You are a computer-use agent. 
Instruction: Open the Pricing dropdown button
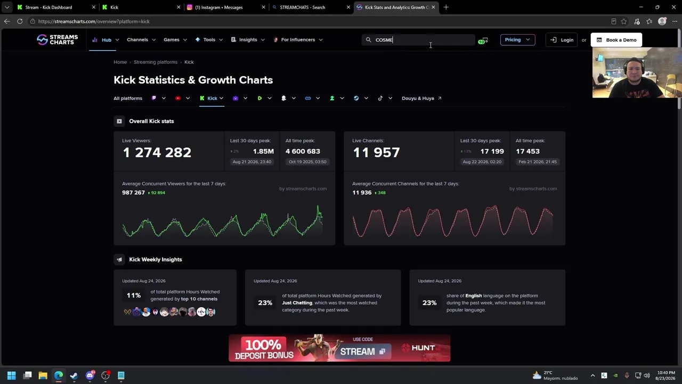[517, 39]
